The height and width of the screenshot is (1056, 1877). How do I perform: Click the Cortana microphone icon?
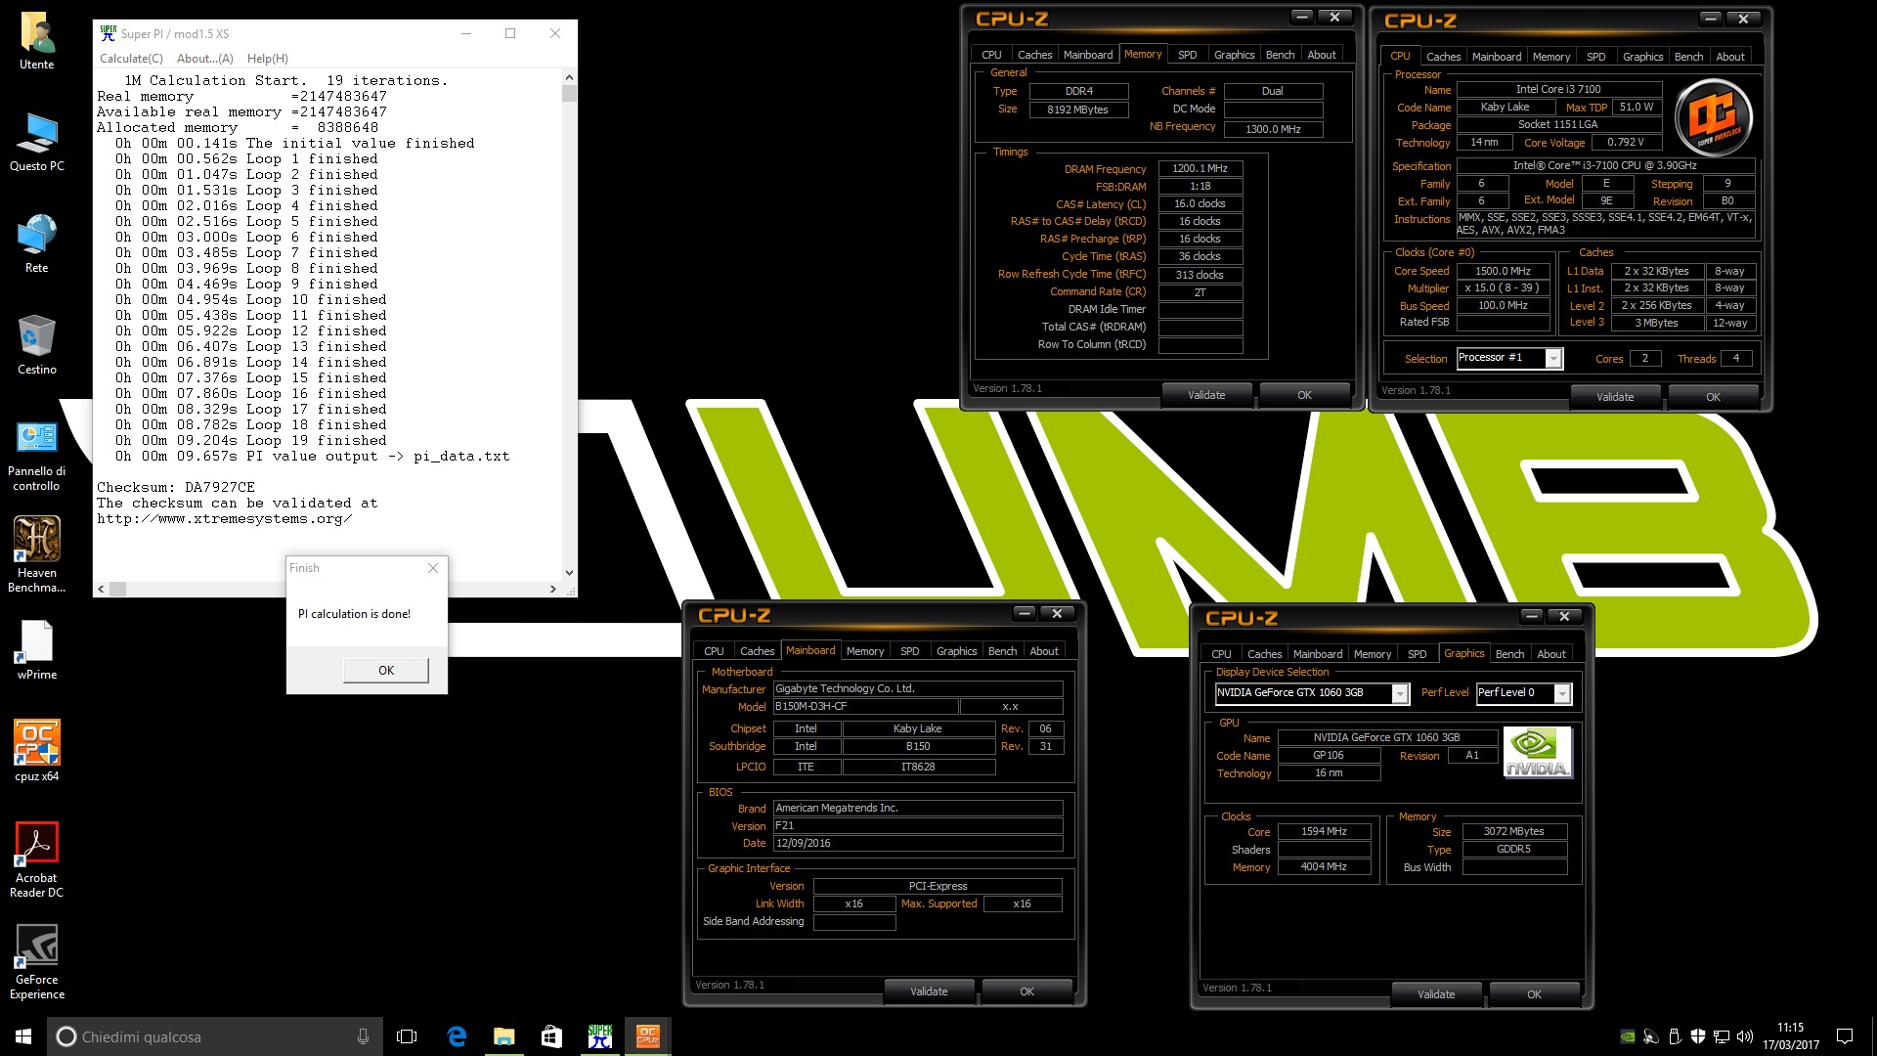363,1036
